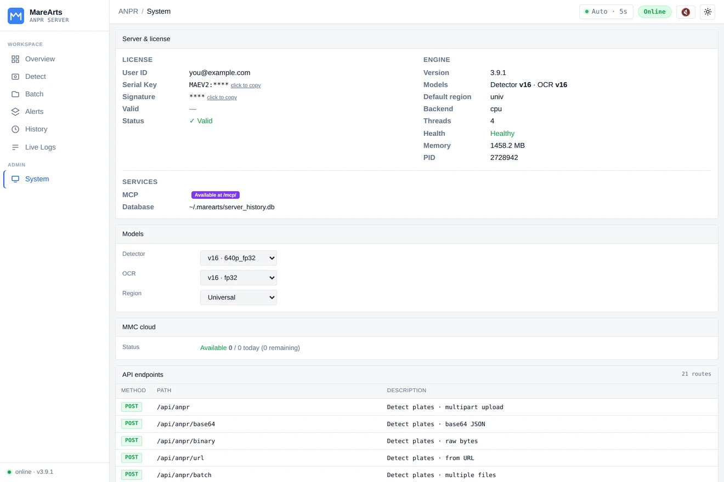Click the POST badge for /api/anpr/base64
Viewport: 724px width, 482px height.
coord(132,423)
